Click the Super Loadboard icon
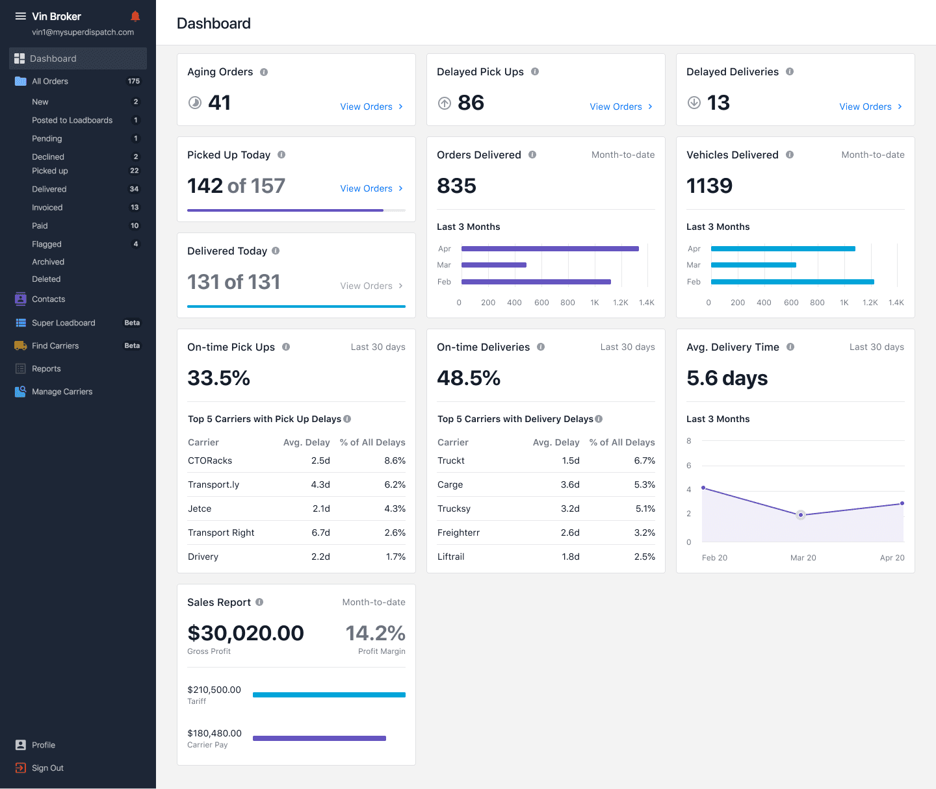Viewport: 936px width, 789px height. click(x=20, y=323)
